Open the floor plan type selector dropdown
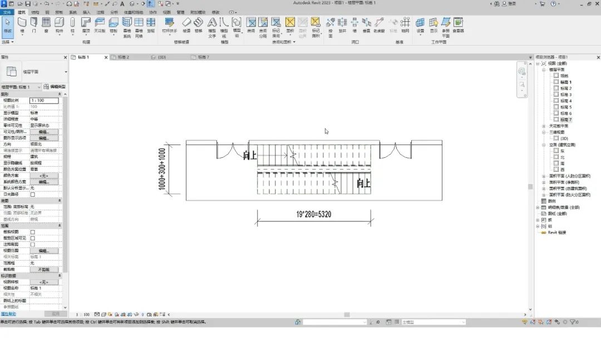This screenshot has height=338, width=601. pos(66,72)
